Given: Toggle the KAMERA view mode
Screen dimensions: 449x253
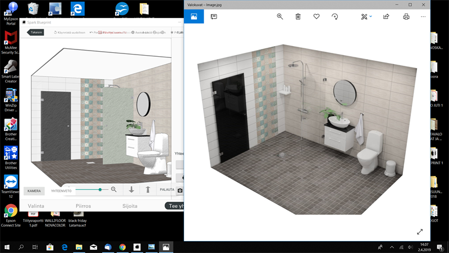Looking at the screenshot, I should pyautogui.click(x=34, y=191).
